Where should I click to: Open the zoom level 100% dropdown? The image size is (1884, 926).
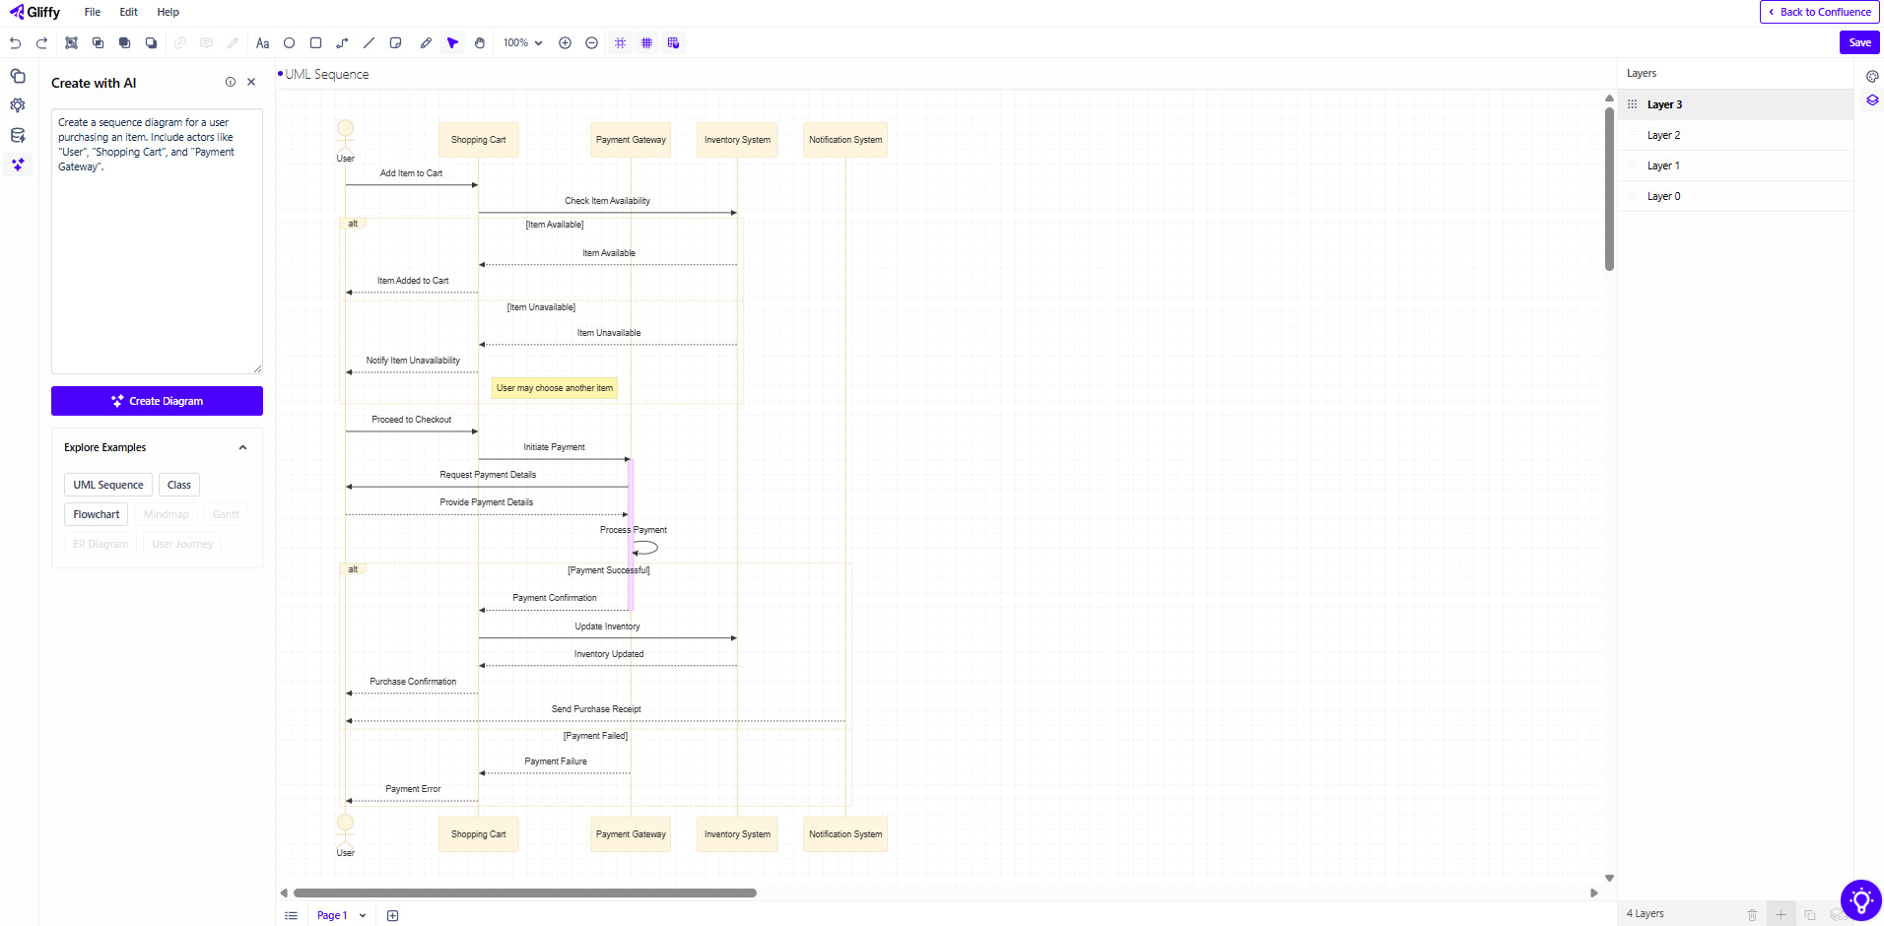[521, 42]
